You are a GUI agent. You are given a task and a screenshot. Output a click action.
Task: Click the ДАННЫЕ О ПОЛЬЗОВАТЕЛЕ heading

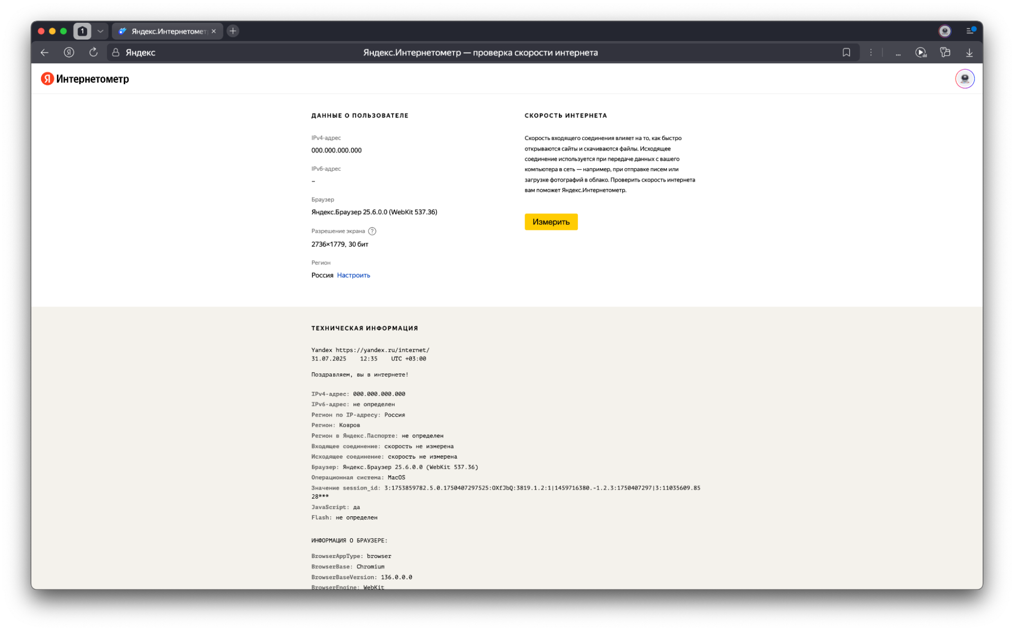click(360, 116)
